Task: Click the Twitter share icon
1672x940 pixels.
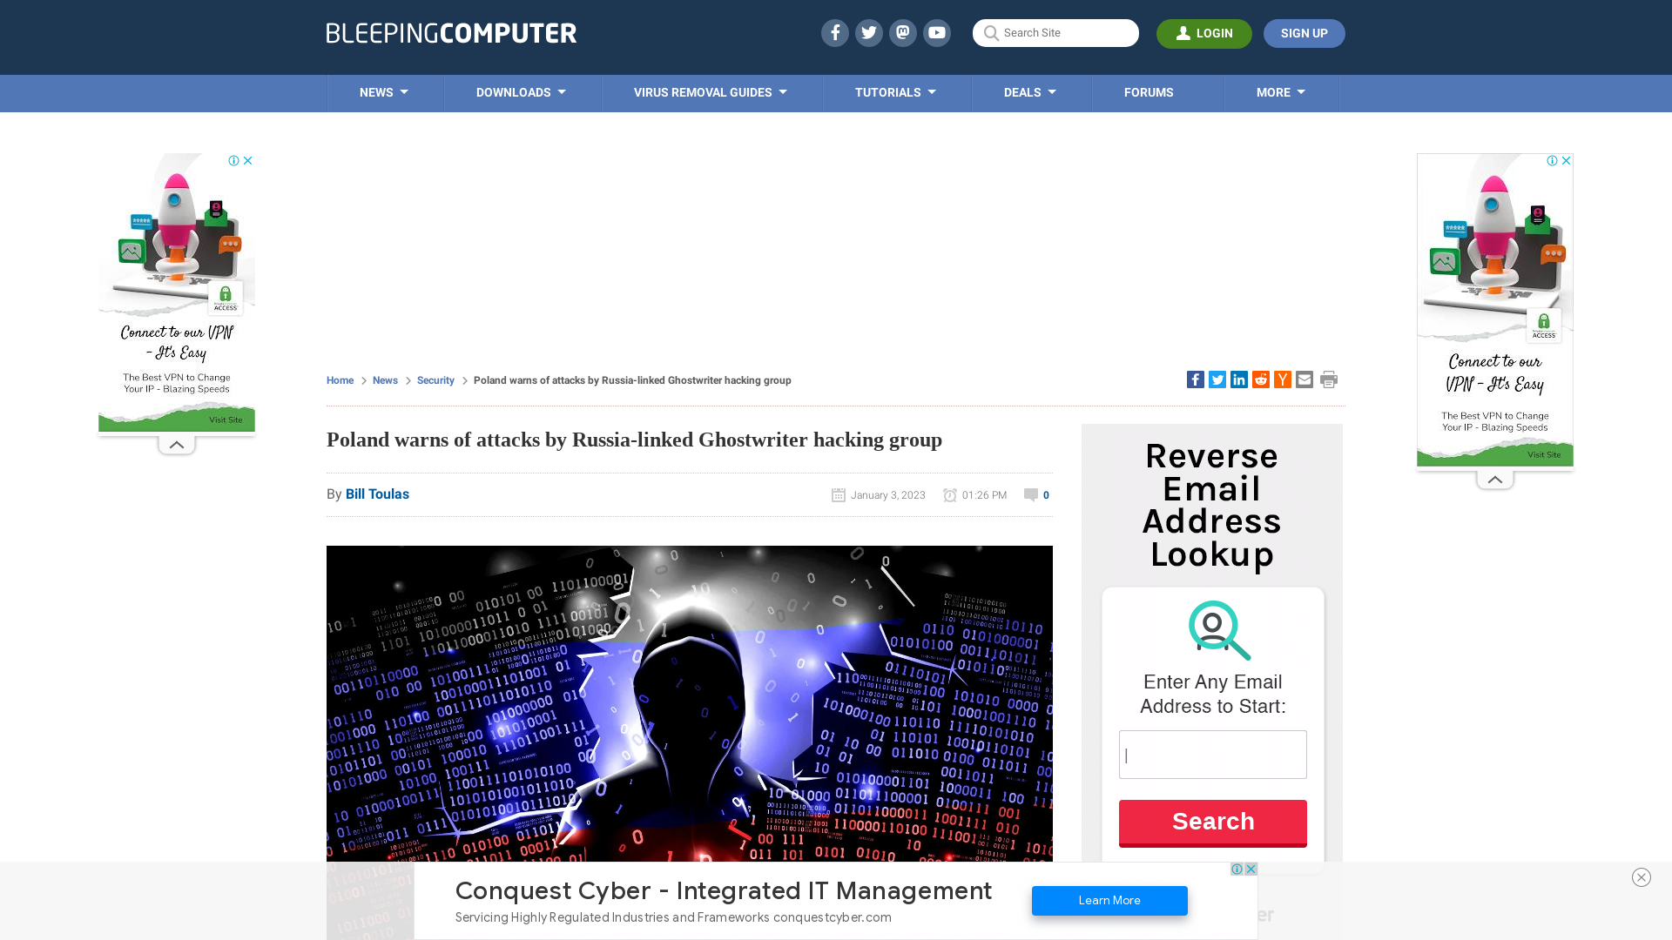Action: (1216, 379)
